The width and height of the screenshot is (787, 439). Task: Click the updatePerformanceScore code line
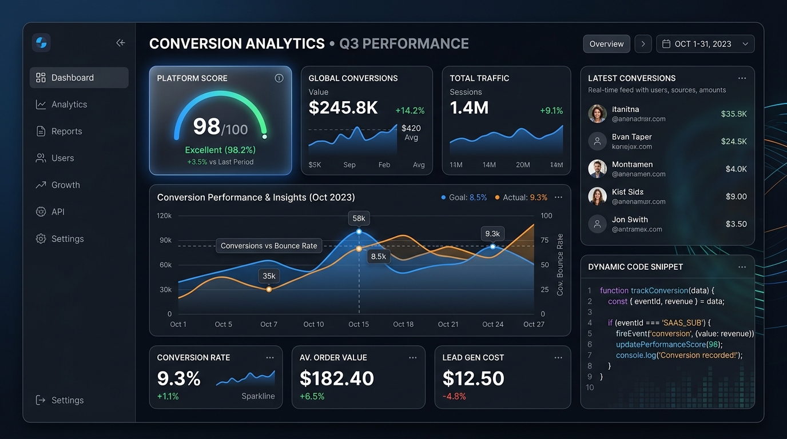(x=669, y=344)
